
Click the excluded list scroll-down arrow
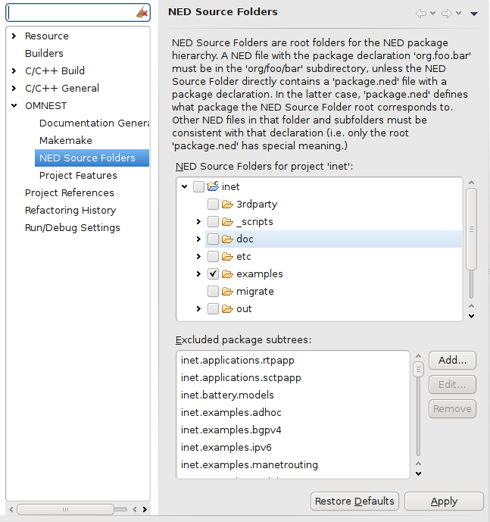(x=418, y=474)
